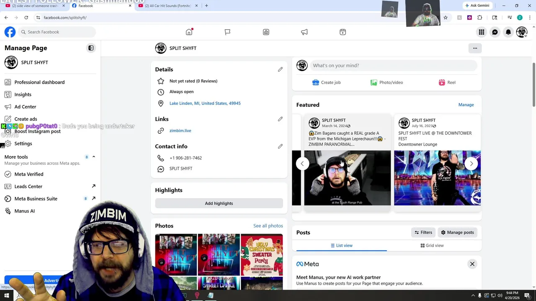Viewport: 536px width, 301px height.
Task: Click the Add highlights button
Action: click(219, 203)
